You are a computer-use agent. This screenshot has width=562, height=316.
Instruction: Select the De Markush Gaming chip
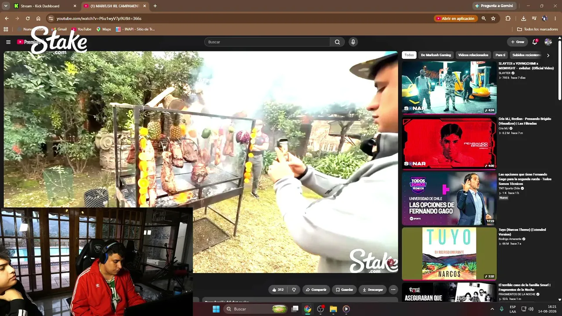[436, 55]
